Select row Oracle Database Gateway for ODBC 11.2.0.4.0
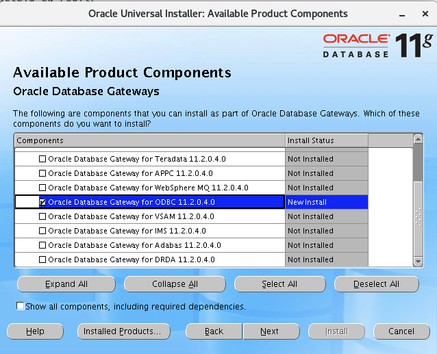The width and height of the screenshot is (437, 354). click(x=150, y=202)
